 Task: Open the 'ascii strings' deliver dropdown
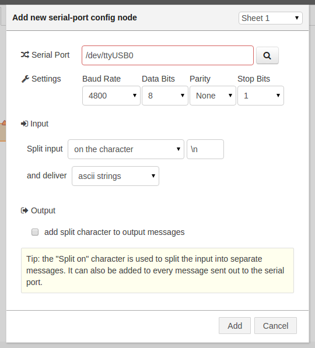(116, 176)
